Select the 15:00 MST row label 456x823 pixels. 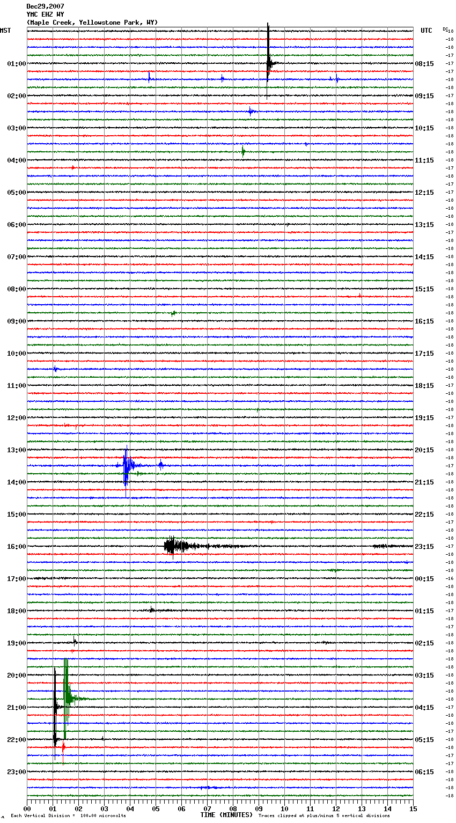coord(17,515)
